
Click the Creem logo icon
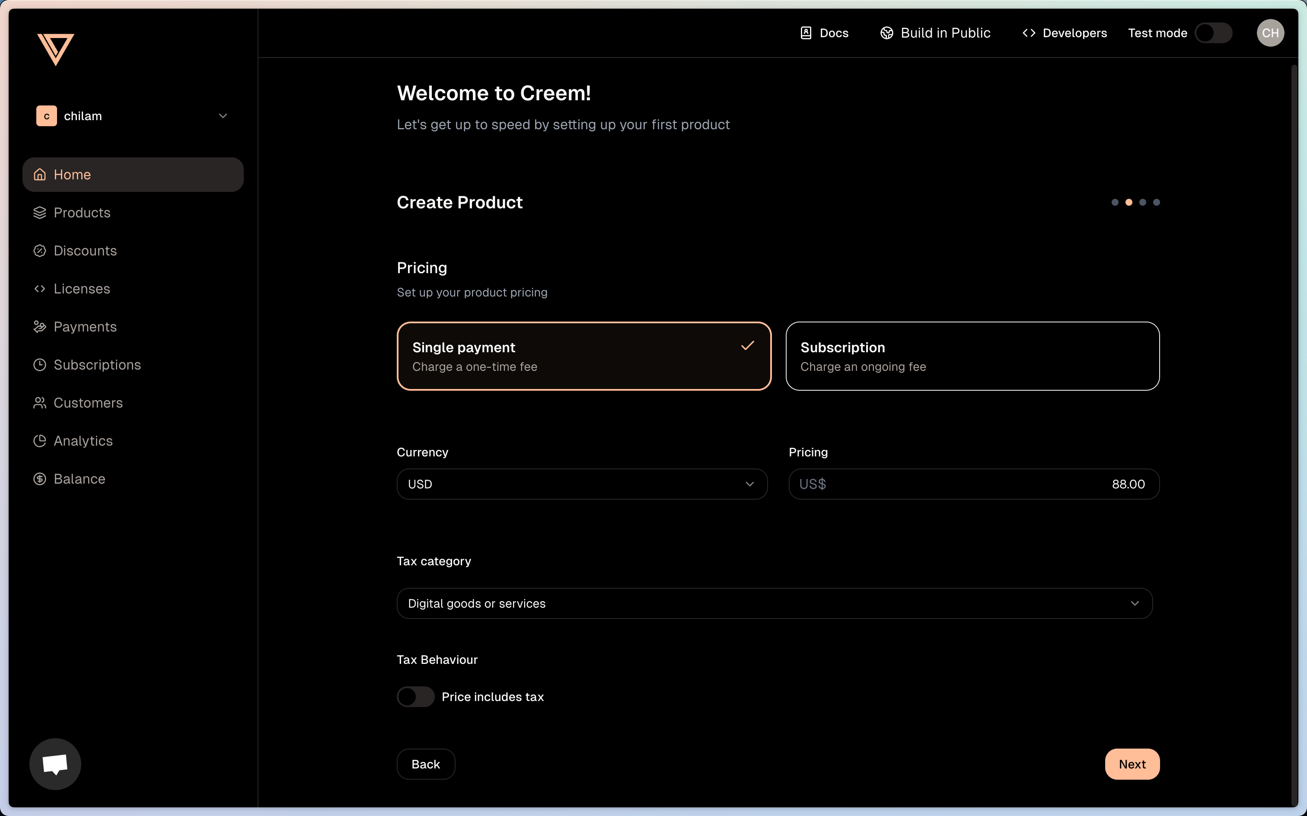coord(56,49)
